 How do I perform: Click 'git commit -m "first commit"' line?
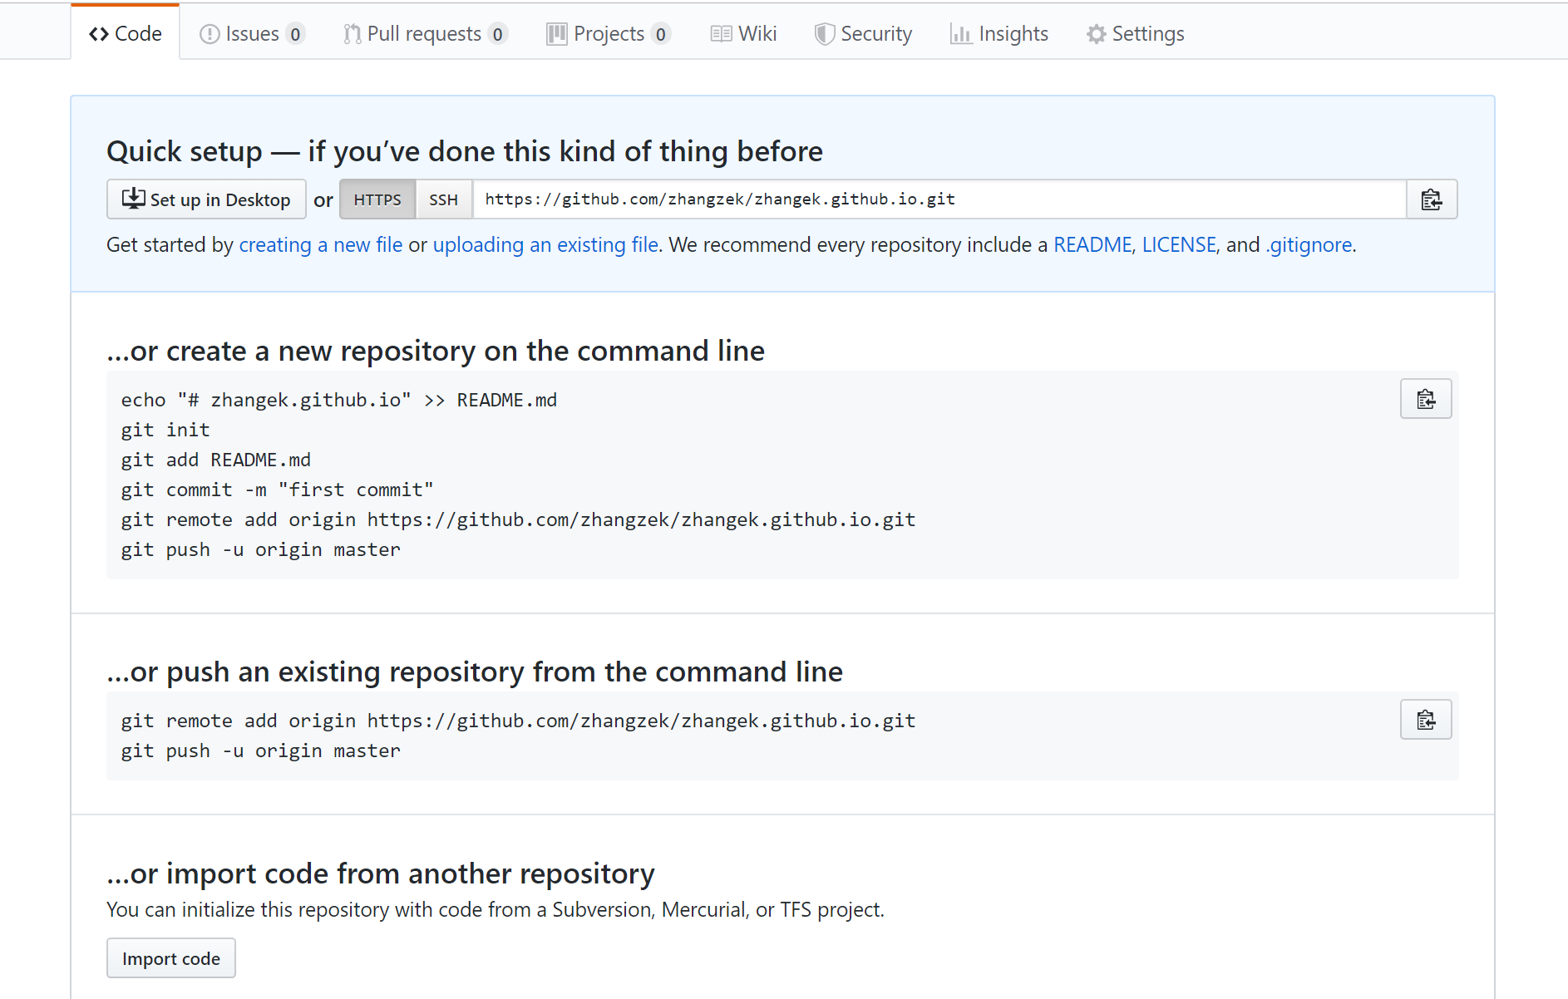[x=277, y=490]
